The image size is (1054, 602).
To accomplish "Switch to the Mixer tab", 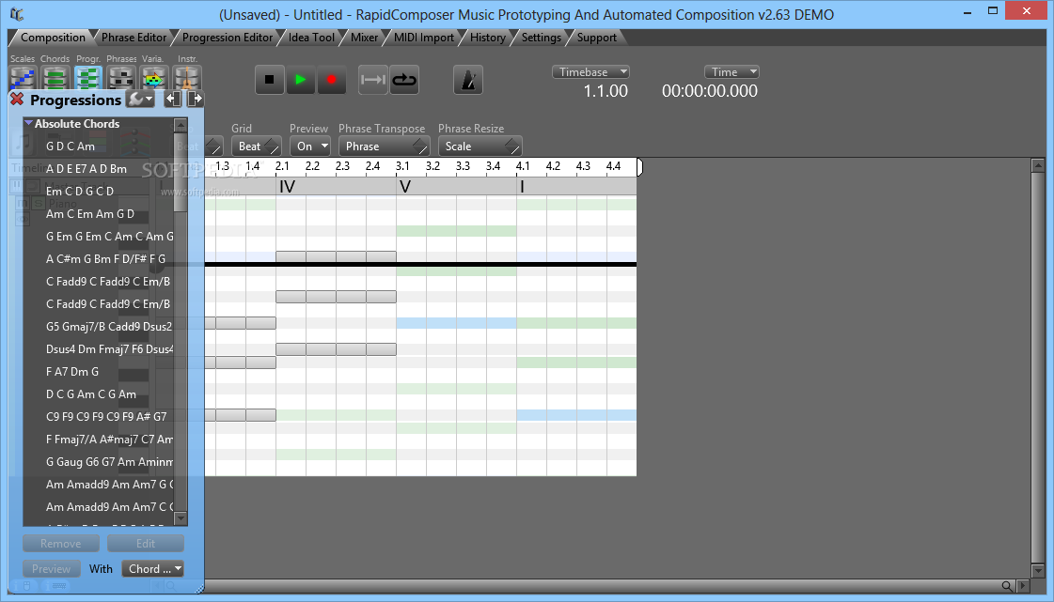I will [x=364, y=38].
